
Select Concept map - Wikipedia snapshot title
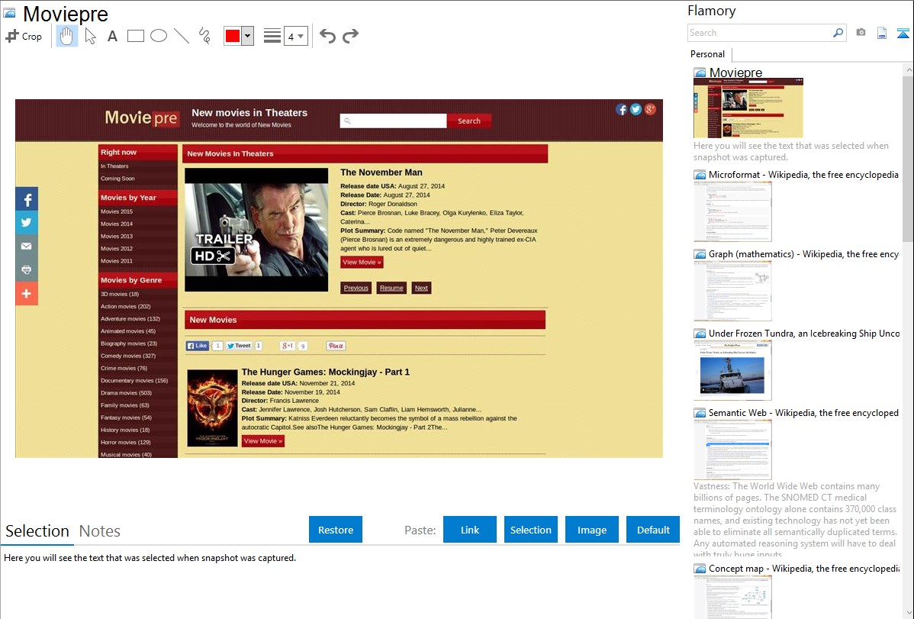(x=804, y=568)
